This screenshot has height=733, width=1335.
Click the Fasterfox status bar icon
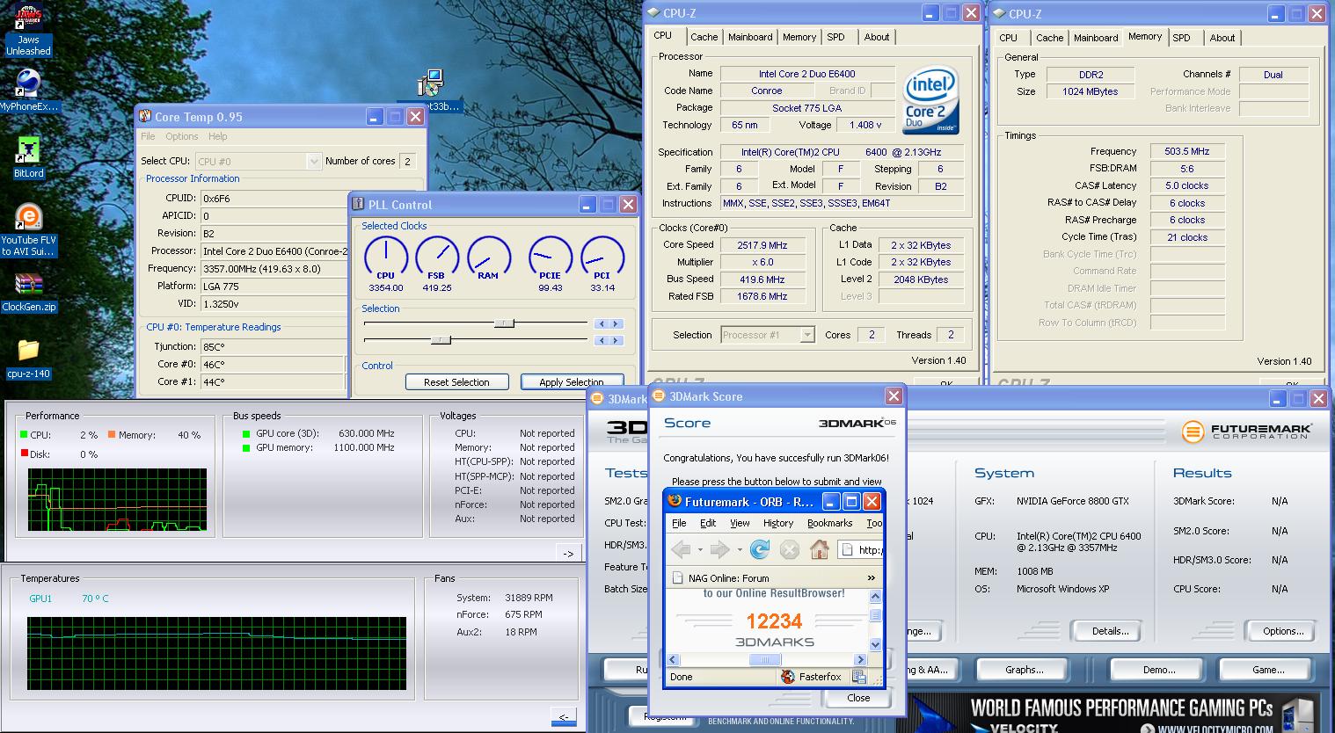[x=789, y=677]
